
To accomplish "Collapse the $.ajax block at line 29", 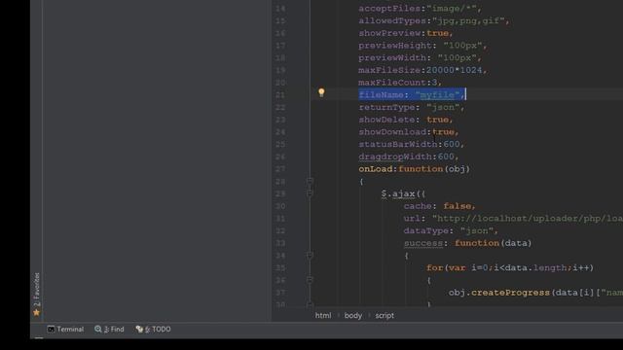I will 310,193.
